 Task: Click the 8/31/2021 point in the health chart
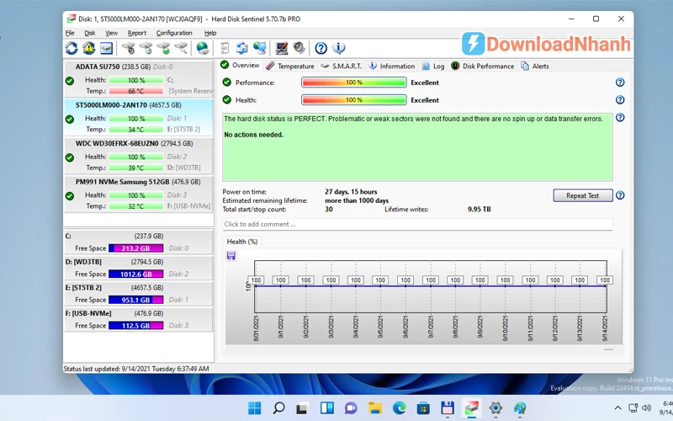pyautogui.click(x=256, y=285)
